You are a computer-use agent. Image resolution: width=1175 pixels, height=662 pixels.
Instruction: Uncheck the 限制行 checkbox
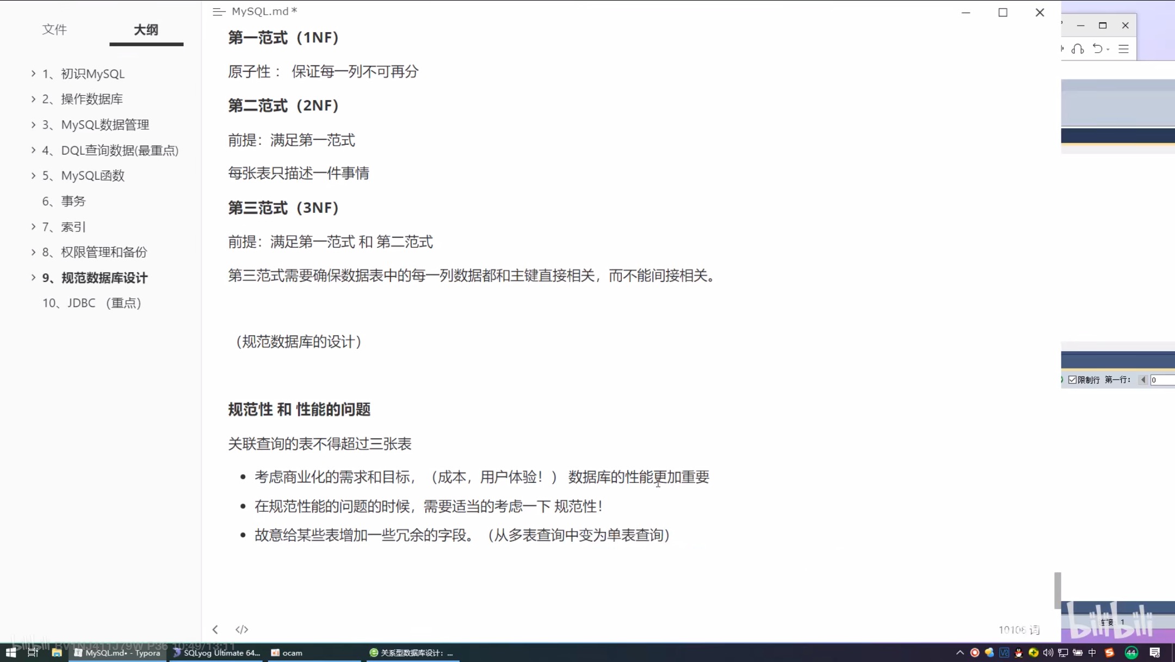(x=1072, y=380)
